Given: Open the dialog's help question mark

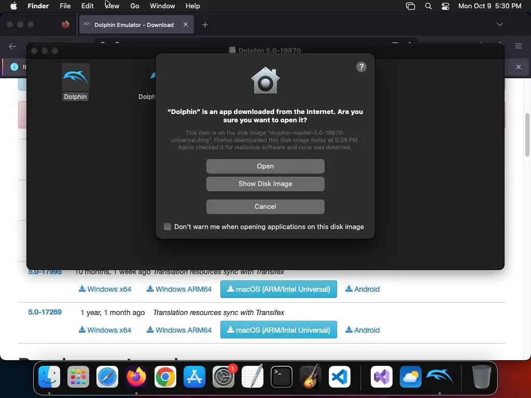Looking at the screenshot, I should 361,67.
